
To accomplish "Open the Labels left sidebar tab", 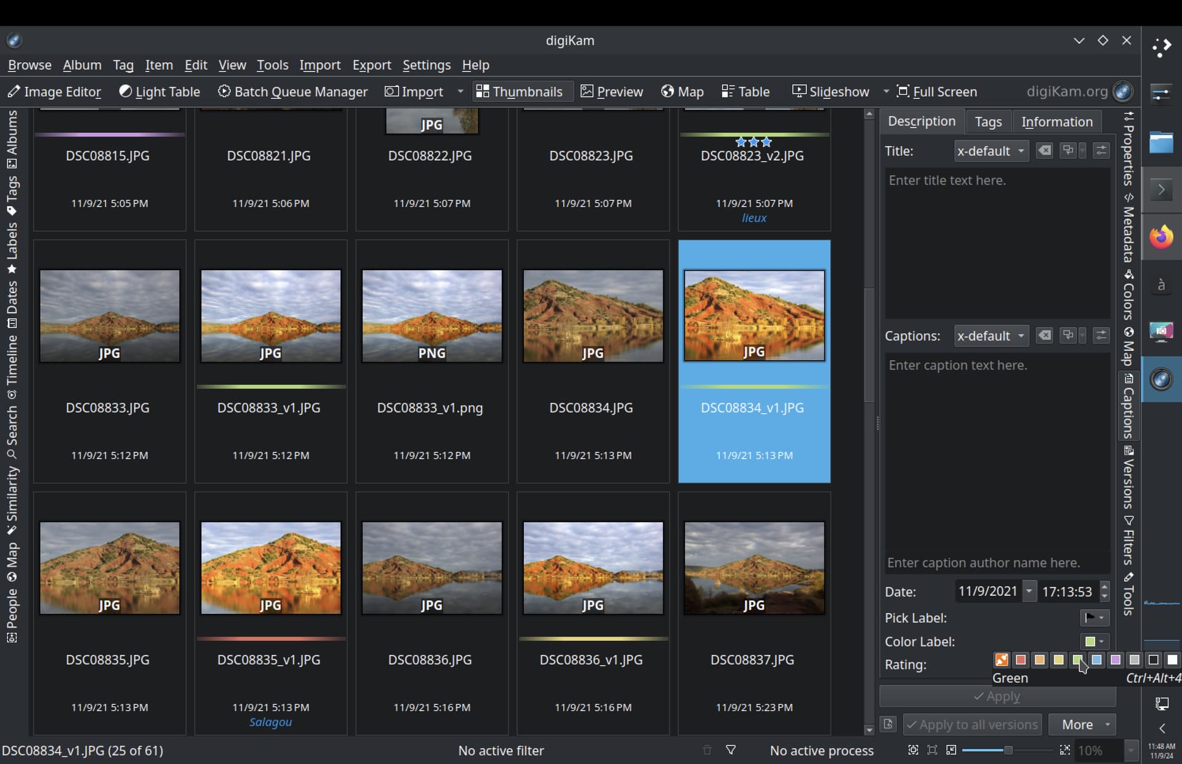I will point(12,248).
